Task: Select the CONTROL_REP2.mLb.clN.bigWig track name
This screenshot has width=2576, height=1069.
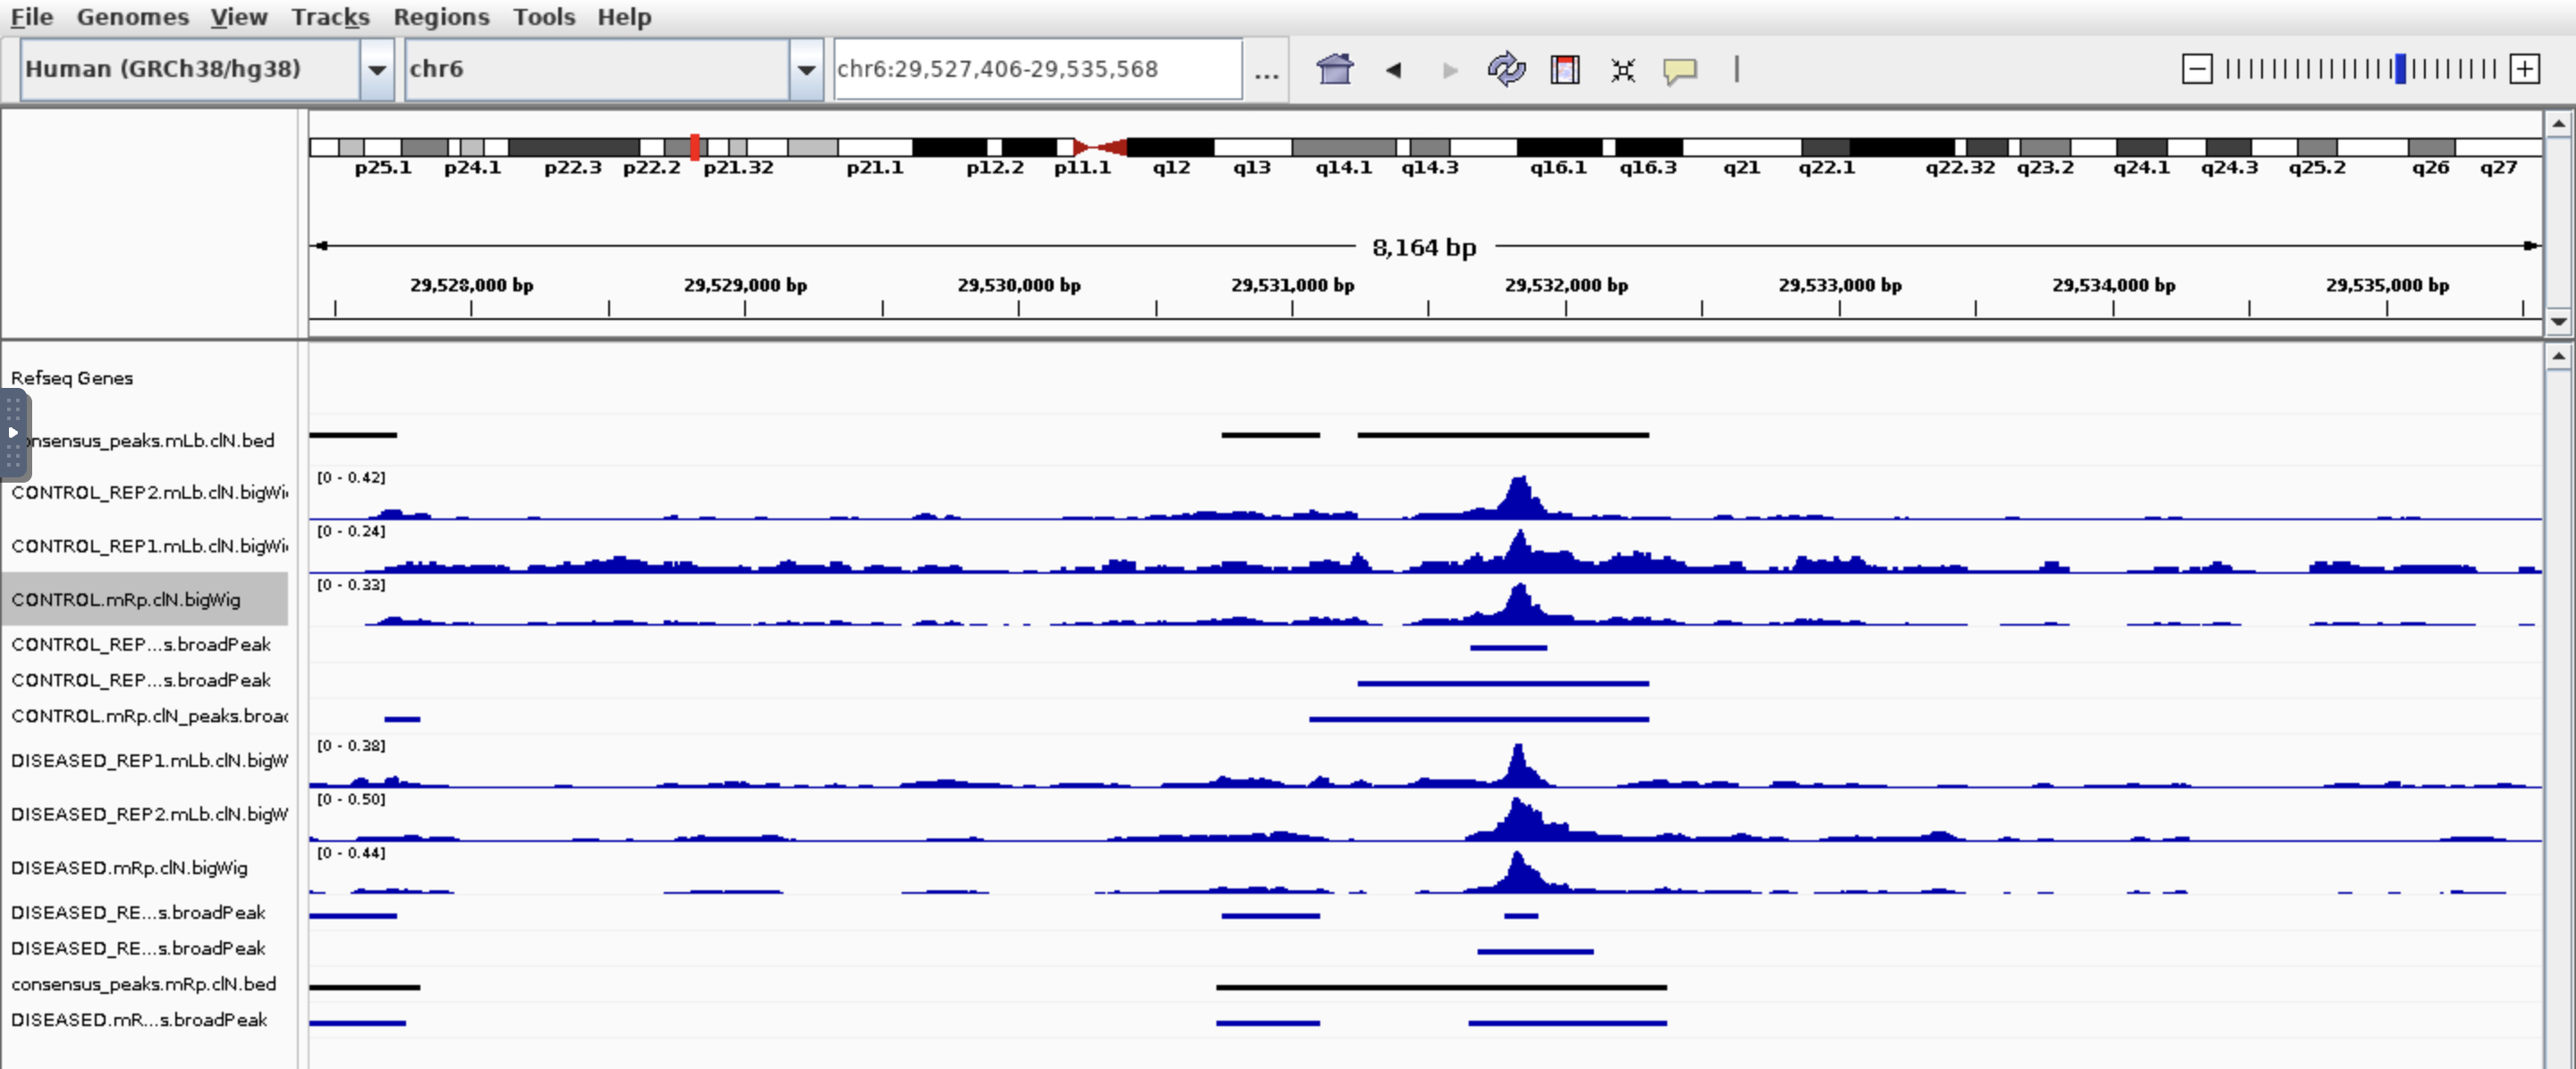Action: click(x=149, y=492)
